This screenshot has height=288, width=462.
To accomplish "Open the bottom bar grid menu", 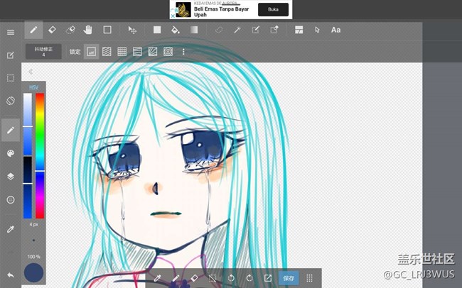I will coord(309,278).
